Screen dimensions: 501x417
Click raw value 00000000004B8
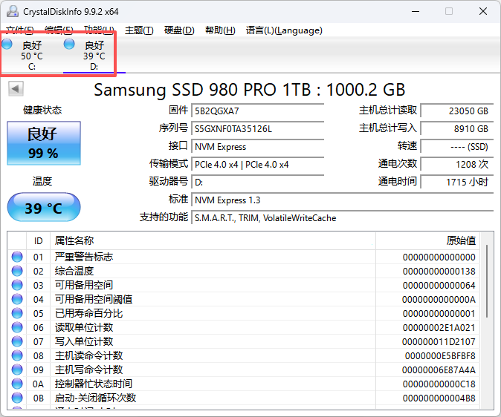point(439,398)
